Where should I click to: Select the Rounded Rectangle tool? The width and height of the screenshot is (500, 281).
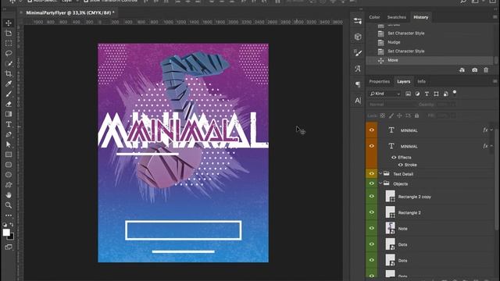pyautogui.click(x=9, y=165)
